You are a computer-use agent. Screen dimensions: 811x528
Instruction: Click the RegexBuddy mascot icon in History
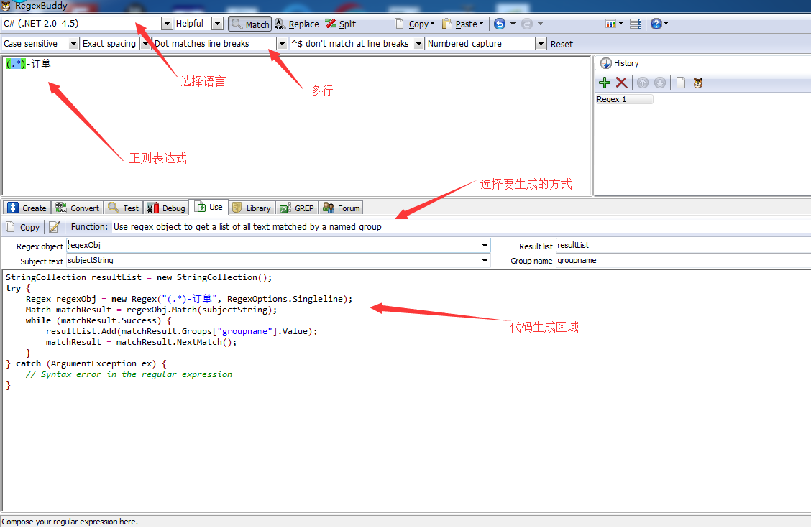point(698,83)
